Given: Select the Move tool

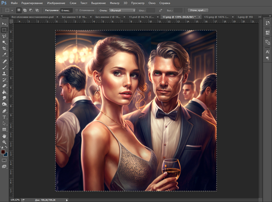Looking at the screenshot, I should (4, 24).
